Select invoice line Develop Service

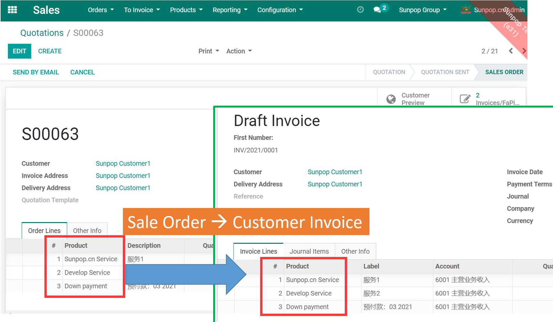(x=309, y=293)
